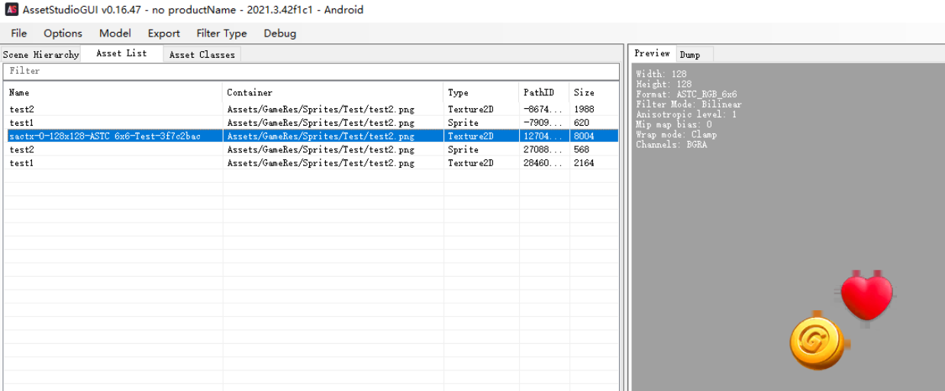Viewport: 945px width, 391px height.
Task: Open the Debug menu
Action: click(x=280, y=34)
